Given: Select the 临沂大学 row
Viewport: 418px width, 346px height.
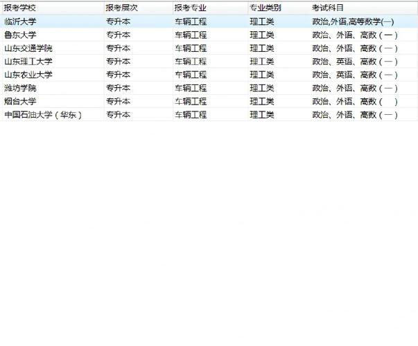Looking at the screenshot, I should point(209,21).
